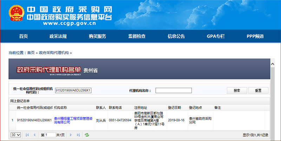This screenshot has height=141, width=281.
Task: Open 政采法规 navigation item
Action: (x=58, y=36)
